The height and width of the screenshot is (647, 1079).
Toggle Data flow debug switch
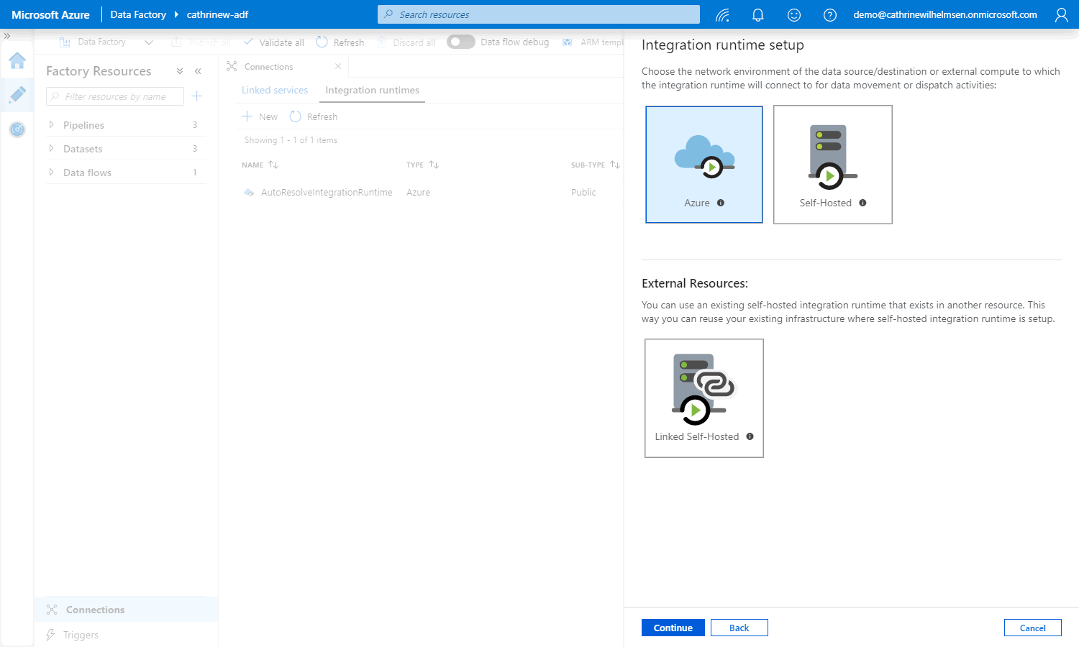tap(460, 42)
